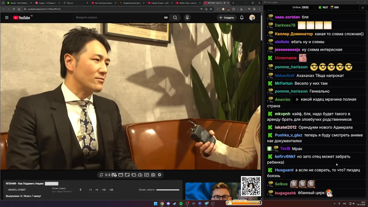Go to the YouTube home logo
368x207 pixels.
pyautogui.click(x=22, y=18)
